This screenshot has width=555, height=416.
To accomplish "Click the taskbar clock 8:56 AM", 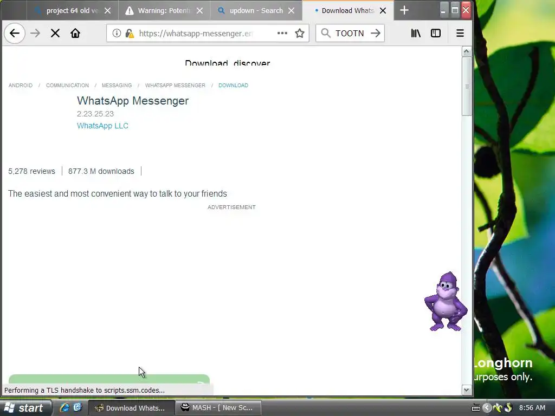I will tap(532, 408).
